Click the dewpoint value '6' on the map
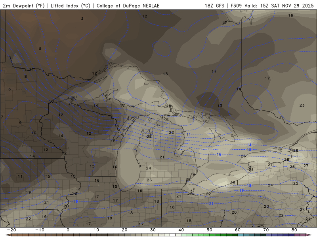The image size is (317, 237). point(10,89)
